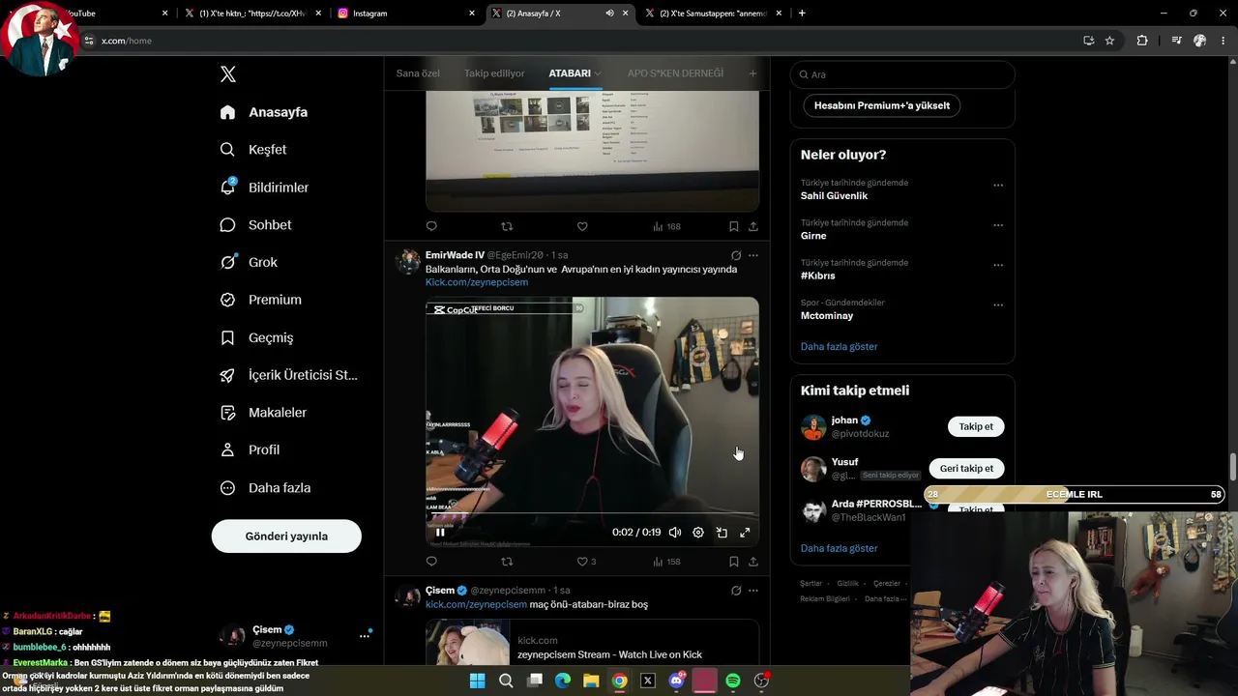Bookmark this page with the star icon
The width and height of the screenshot is (1238, 696).
(1109, 41)
